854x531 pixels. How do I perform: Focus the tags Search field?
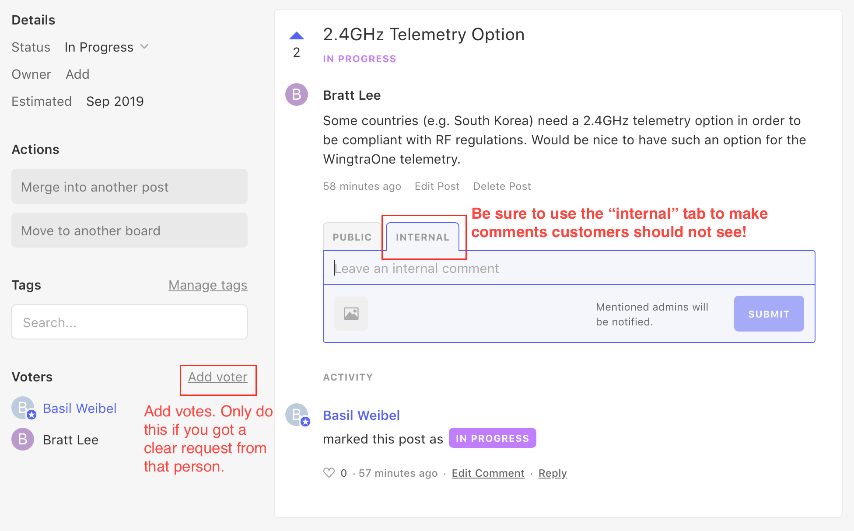(x=129, y=322)
